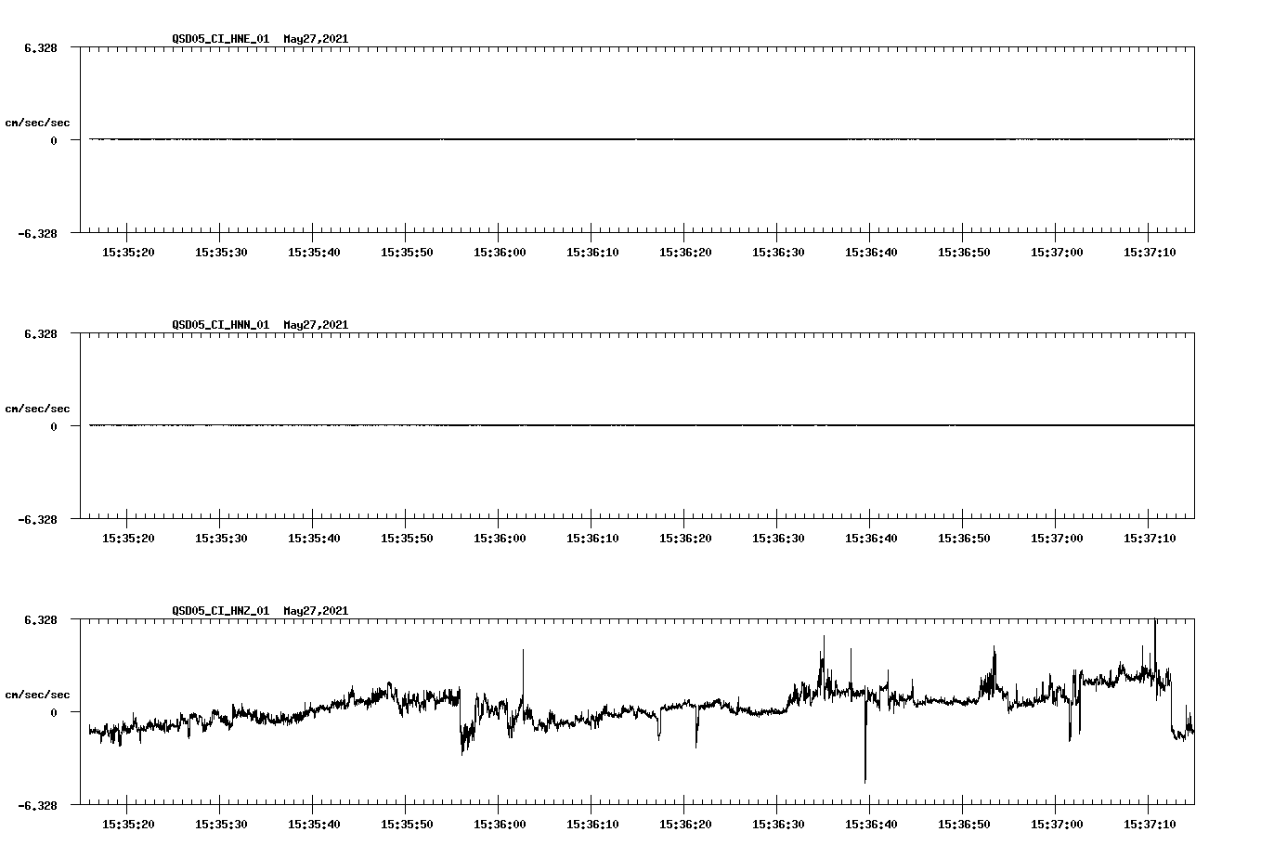Click the QSD05_CI_HNN_01 channel label
The image size is (1261, 858).
221,326
